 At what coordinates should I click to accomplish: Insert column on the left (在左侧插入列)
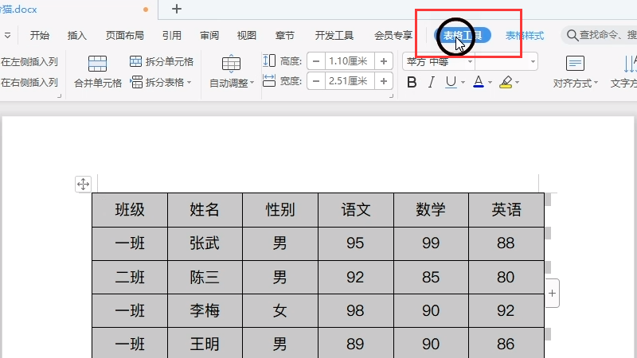(29, 62)
